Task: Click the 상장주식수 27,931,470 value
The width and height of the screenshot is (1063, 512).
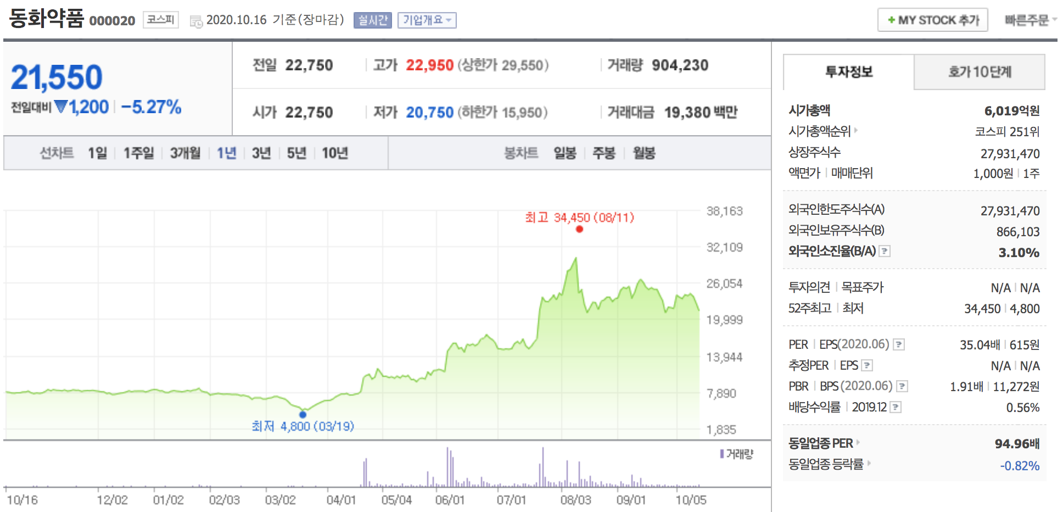Action: click(1010, 154)
